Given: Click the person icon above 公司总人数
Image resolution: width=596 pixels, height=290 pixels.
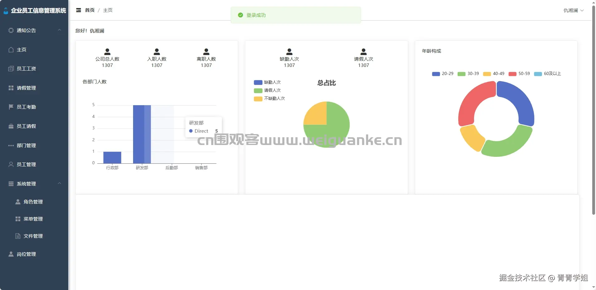Looking at the screenshot, I should click(107, 52).
